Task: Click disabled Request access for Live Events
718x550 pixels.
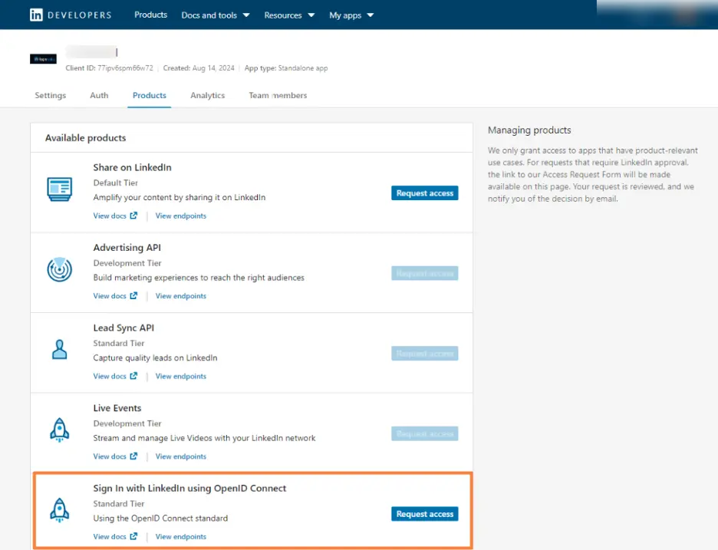Action: click(424, 433)
